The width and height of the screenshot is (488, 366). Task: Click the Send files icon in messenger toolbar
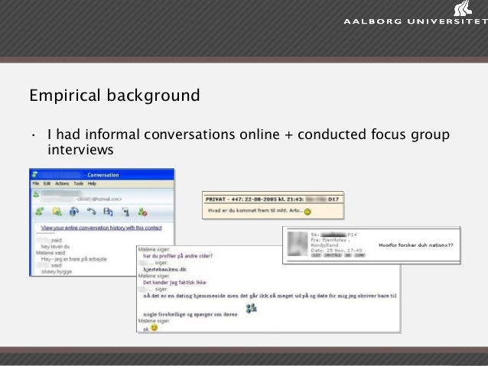pyautogui.click(x=57, y=212)
